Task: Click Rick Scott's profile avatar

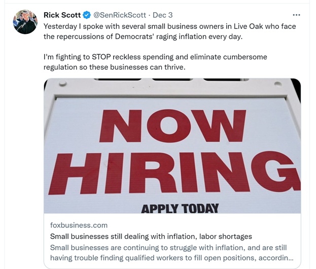Action: (x=25, y=22)
